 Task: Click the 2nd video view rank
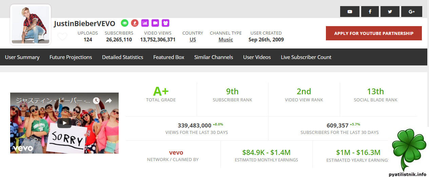pos(304,92)
